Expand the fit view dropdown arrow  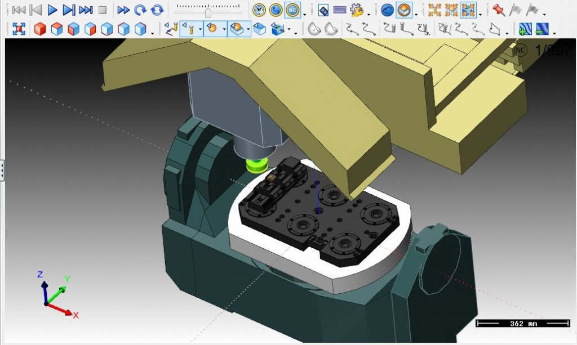point(480,15)
